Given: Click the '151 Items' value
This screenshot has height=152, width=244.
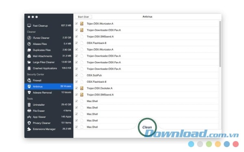Looking at the screenshot, I should pos(66,123).
